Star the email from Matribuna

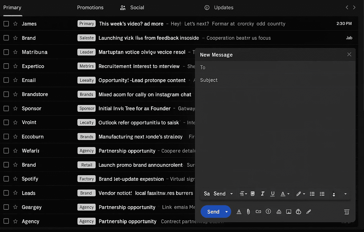tap(15, 52)
